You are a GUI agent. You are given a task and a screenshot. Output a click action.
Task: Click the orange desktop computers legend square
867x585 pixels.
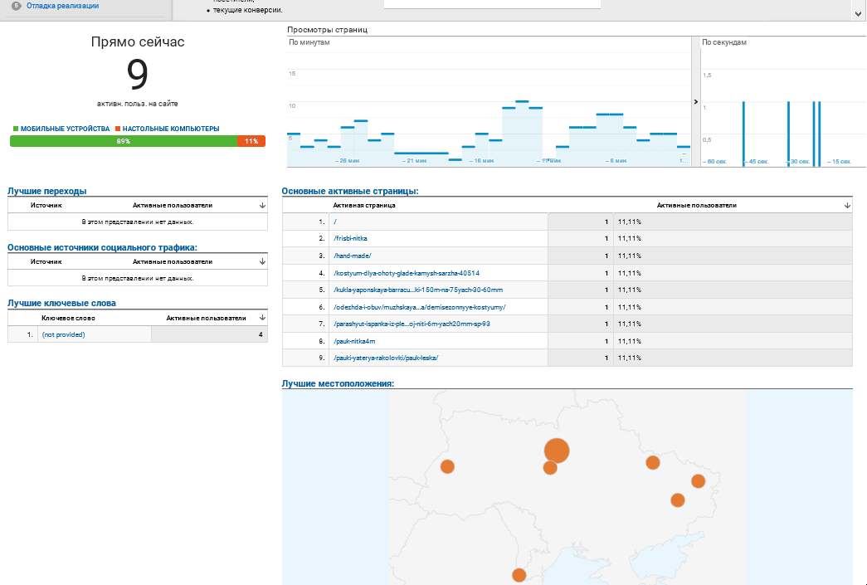pyautogui.click(x=118, y=129)
